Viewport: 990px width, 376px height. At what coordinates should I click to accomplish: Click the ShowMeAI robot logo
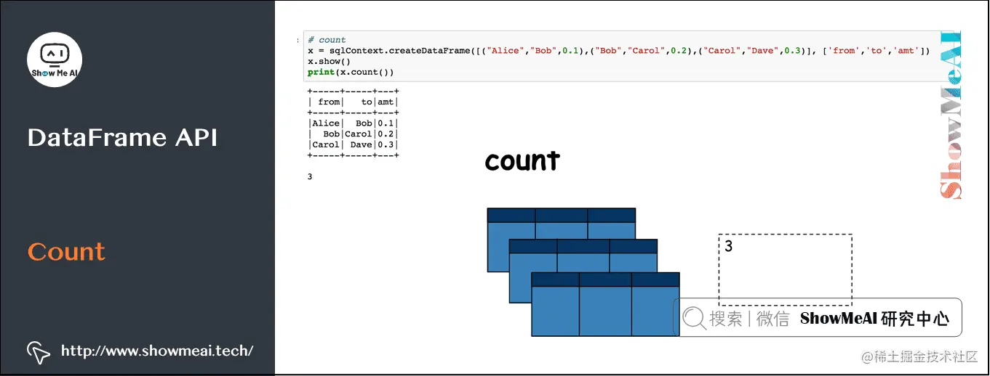click(x=55, y=59)
